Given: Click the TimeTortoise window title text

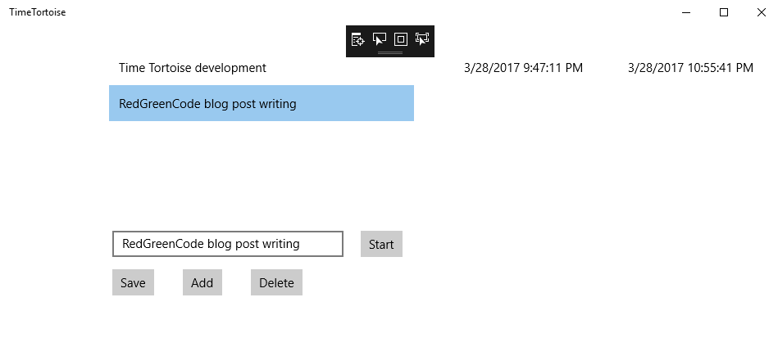Looking at the screenshot, I should [38, 12].
